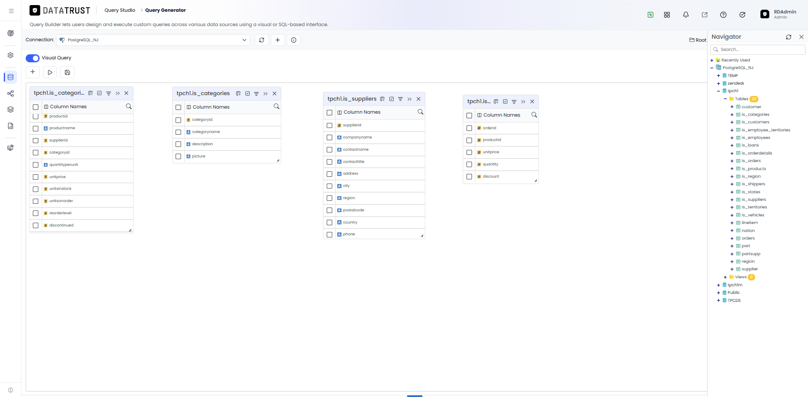This screenshot has width=808, height=397.
Task: Run the query with the play icon
Action: point(50,72)
